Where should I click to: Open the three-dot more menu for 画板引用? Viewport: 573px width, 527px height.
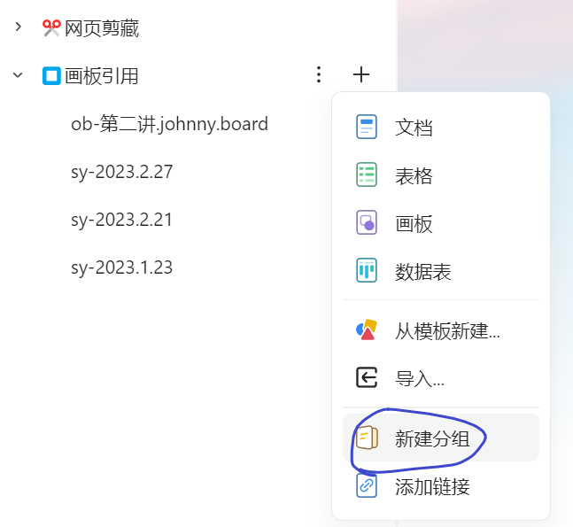pos(319,74)
